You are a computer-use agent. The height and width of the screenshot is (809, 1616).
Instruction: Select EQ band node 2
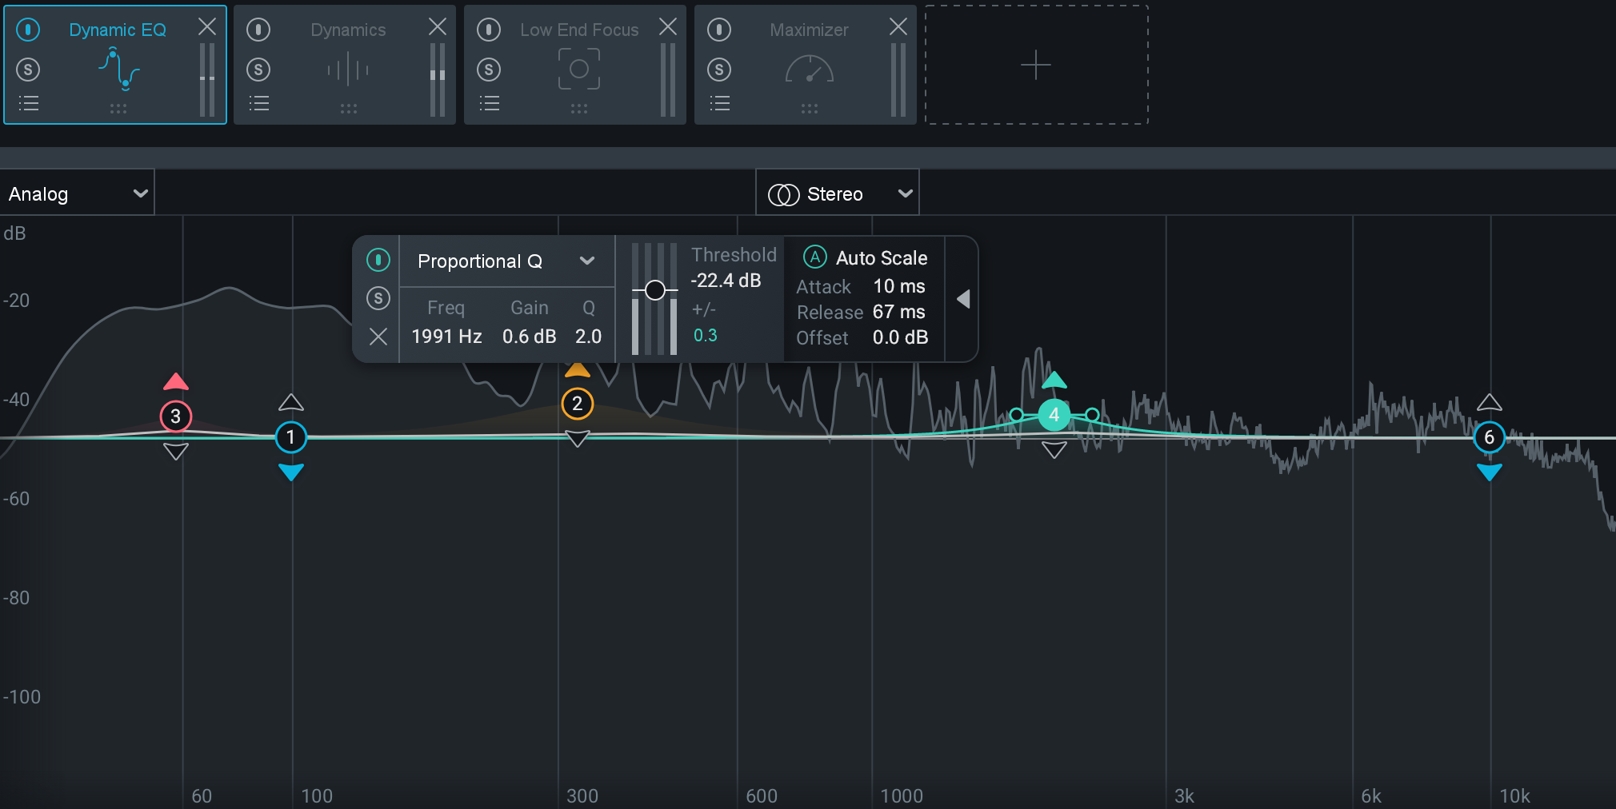click(578, 404)
